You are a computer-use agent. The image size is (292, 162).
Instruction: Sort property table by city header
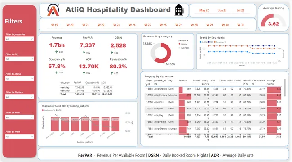[170, 81]
